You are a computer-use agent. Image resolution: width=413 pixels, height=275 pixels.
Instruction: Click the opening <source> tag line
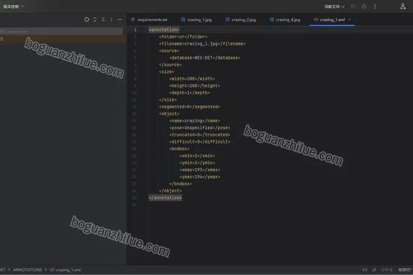169,51
